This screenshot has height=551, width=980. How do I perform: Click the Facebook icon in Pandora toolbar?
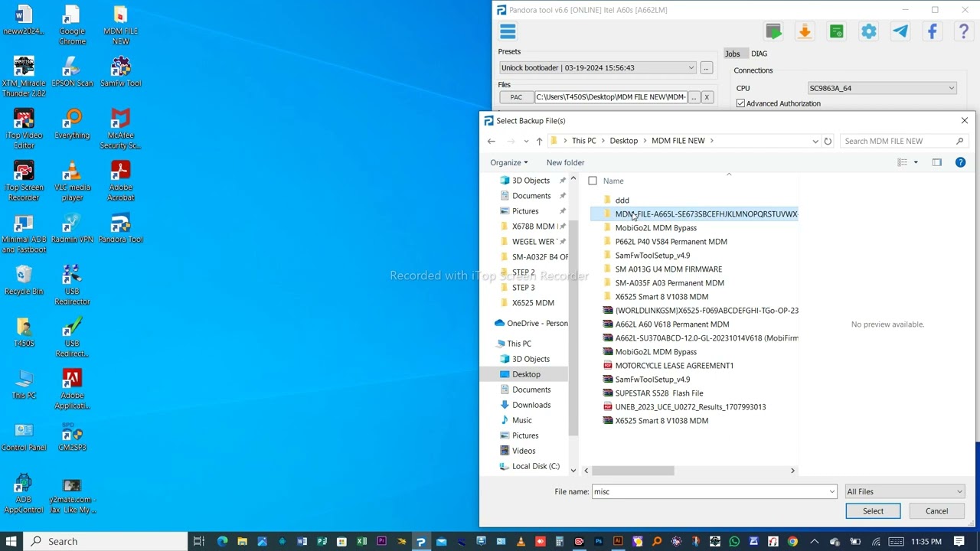(x=932, y=31)
